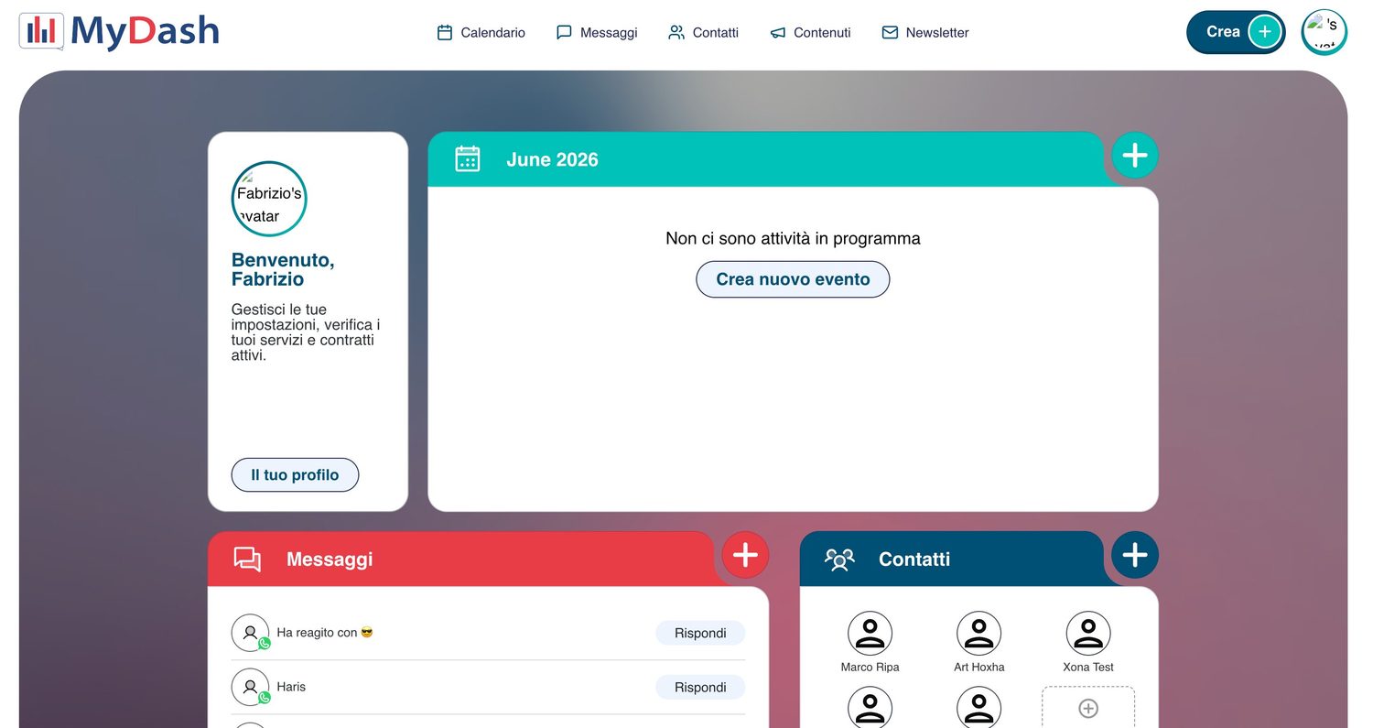Click 'Benvenuto, Fabrizio' heading
Screen dimensions: 1373x728
(x=283, y=269)
